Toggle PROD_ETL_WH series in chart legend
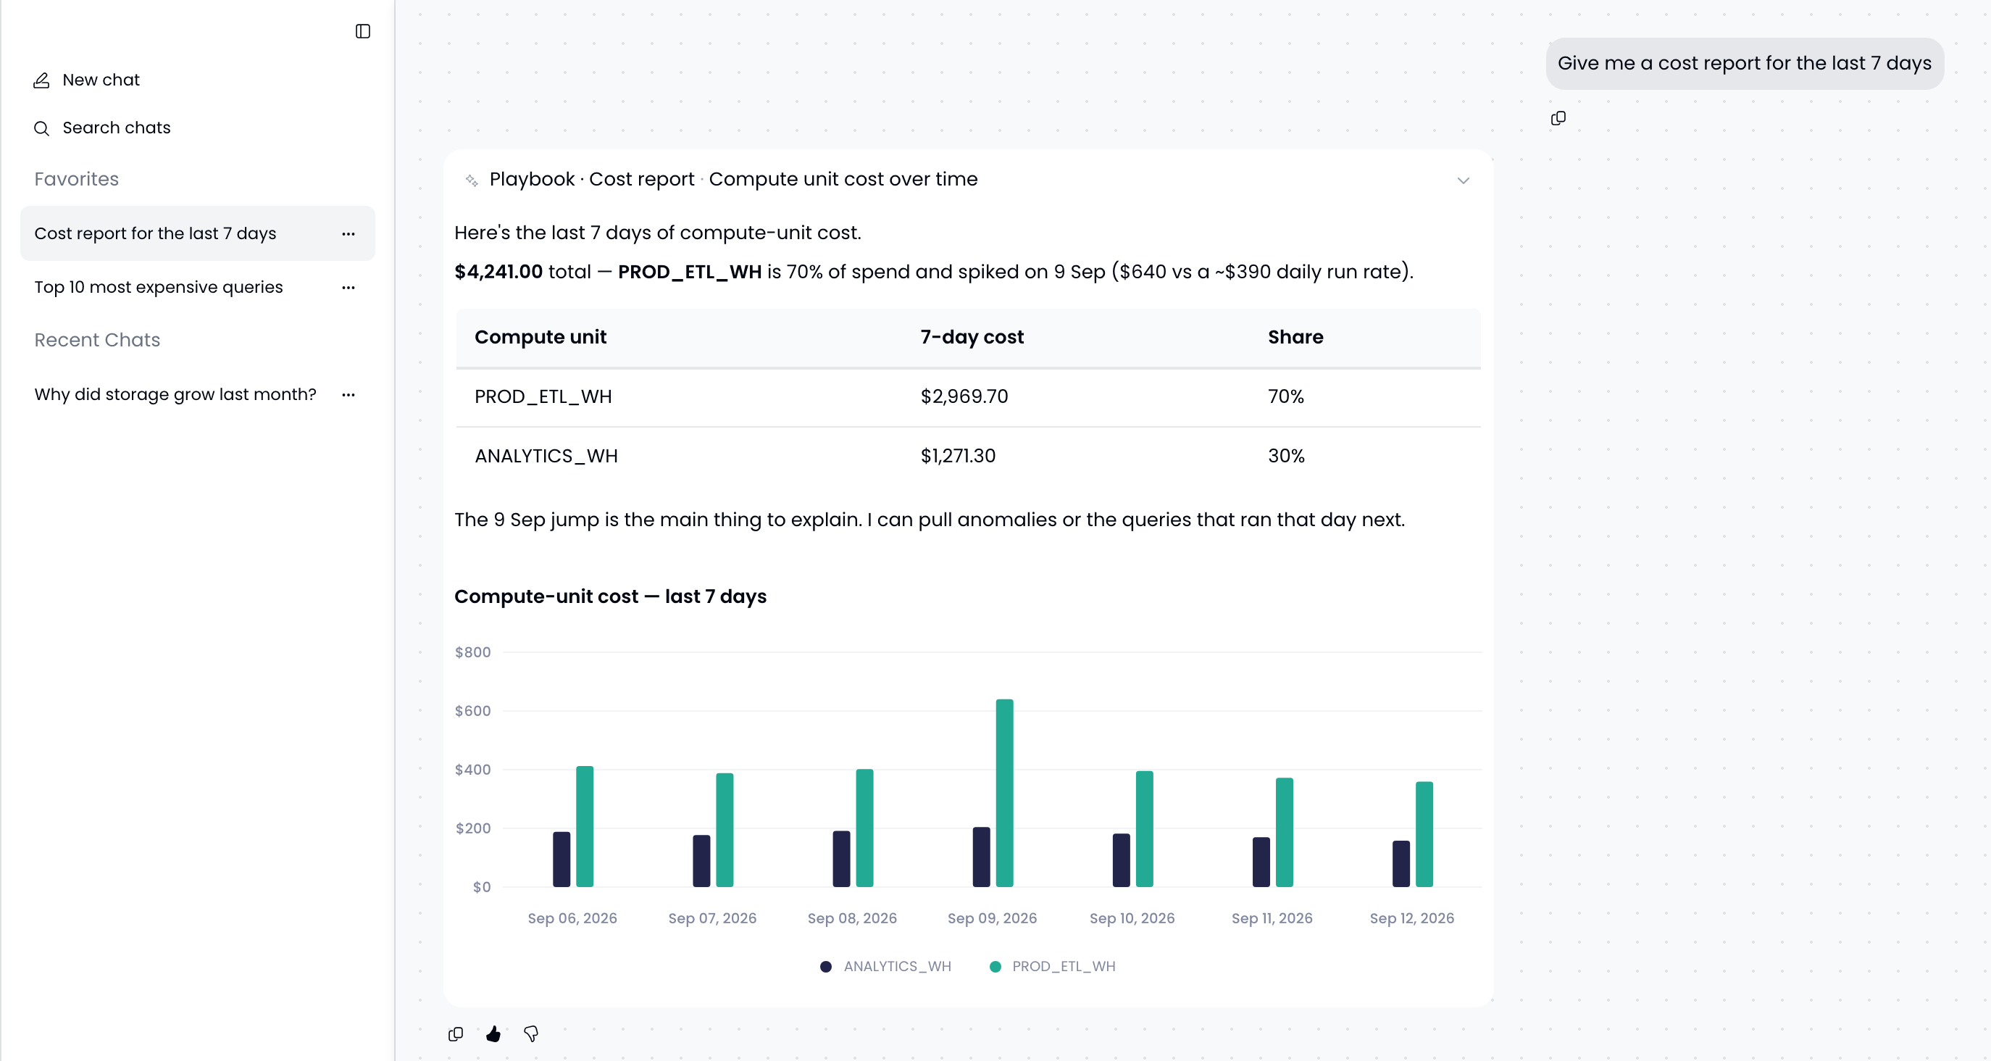 (1053, 966)
